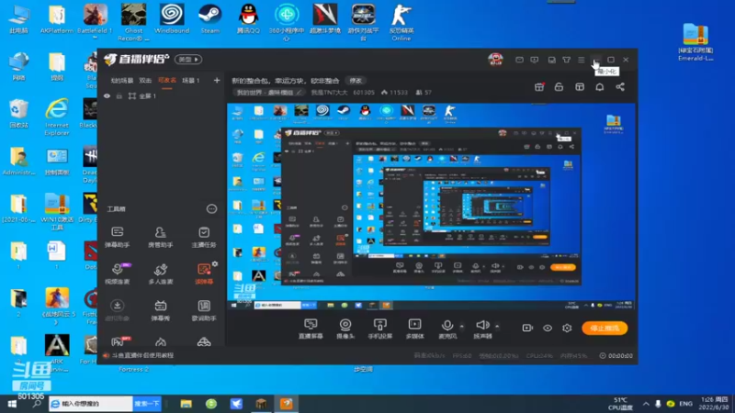Expand the microphone options arrow
Screen dimensions: 735x413
coord(462,327)
